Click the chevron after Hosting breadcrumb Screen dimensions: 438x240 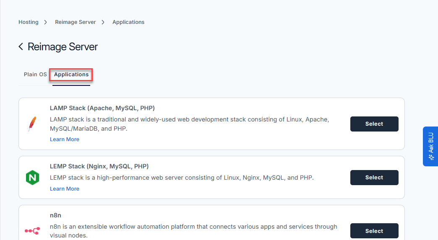pos(46,22)
